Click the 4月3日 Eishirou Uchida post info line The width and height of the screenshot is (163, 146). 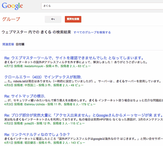pos(50,104)
